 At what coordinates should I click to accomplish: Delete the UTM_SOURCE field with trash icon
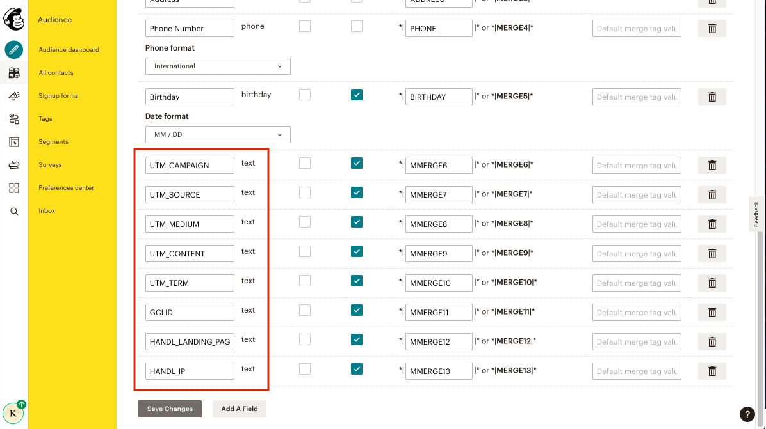click(712, 194)
